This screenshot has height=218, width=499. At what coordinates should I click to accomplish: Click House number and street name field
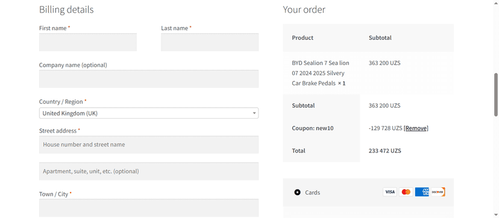click(x=149, y=145)
